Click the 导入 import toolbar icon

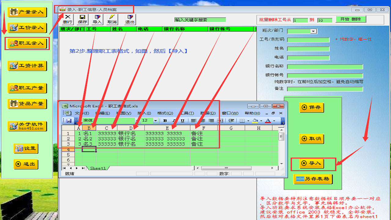click(97, 19)
